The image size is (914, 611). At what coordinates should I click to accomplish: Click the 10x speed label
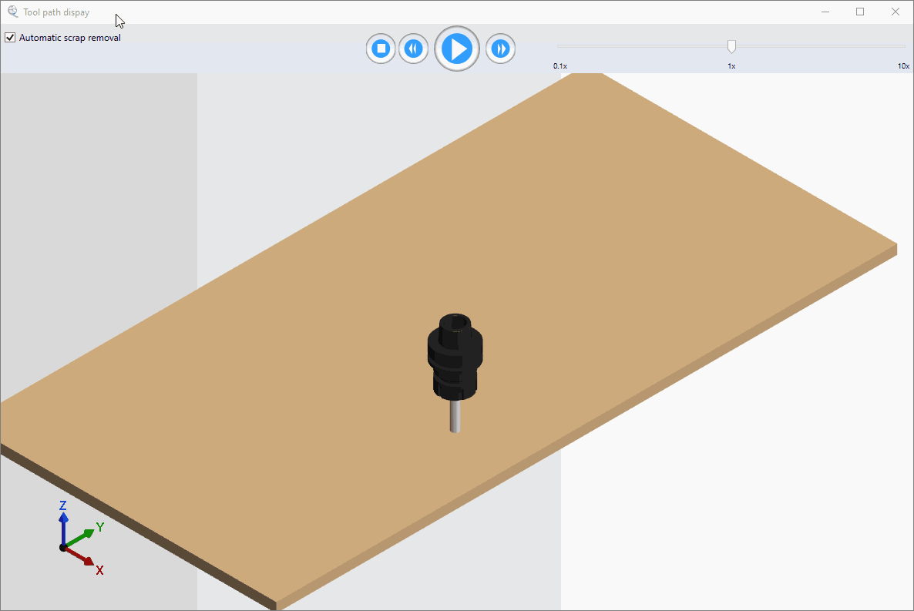click(903, 66)
